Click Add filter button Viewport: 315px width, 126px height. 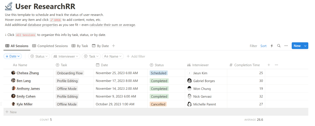point(136,56)
